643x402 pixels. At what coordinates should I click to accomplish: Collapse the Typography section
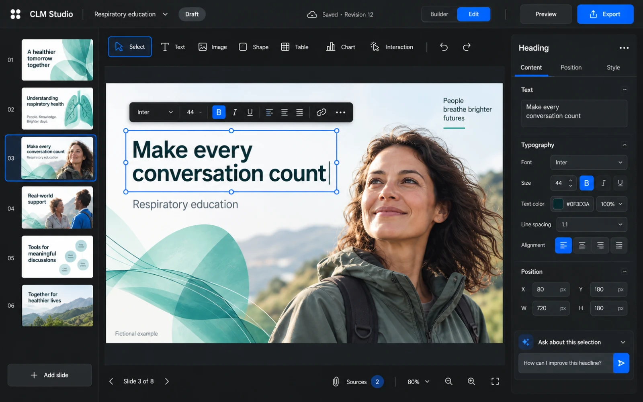point(625,145)
